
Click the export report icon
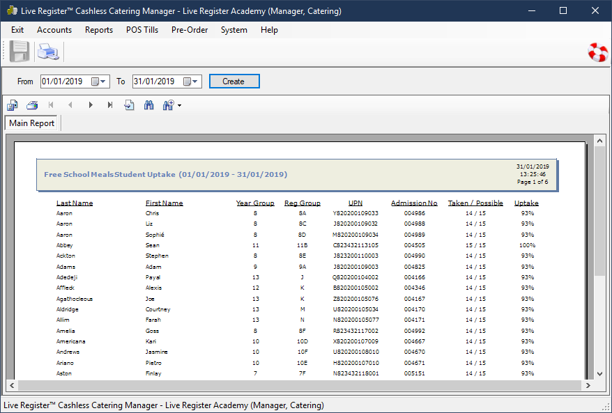click(x=13, y=105)
